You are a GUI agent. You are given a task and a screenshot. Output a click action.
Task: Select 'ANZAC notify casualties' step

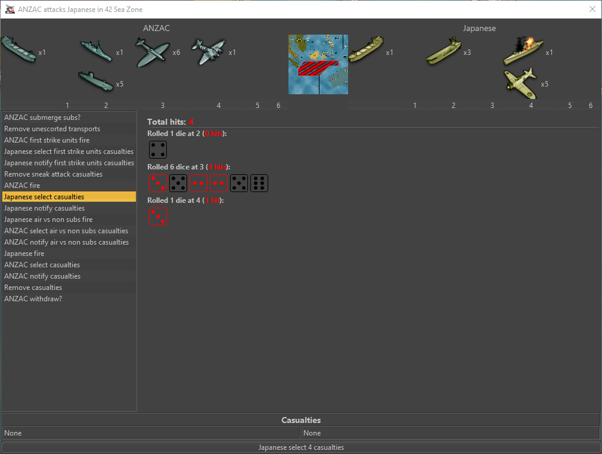point(69,276)
